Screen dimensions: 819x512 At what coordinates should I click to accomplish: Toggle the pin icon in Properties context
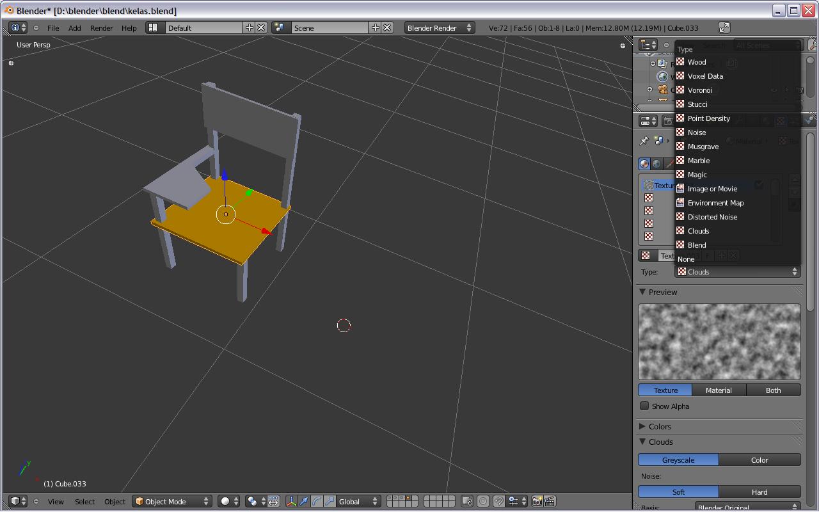click(x=644, y=141)
